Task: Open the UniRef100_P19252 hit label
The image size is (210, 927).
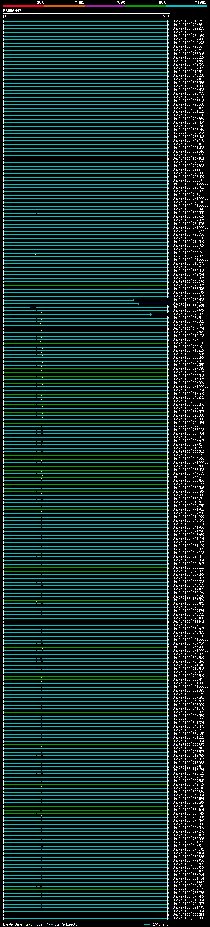Action: (x=188, y=21)
